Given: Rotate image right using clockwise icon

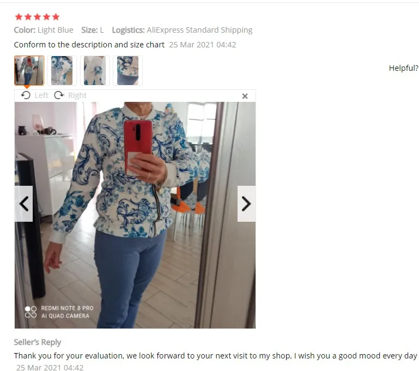Looking at the screenshot, I should pyautogui.click(x=59, y=95).
